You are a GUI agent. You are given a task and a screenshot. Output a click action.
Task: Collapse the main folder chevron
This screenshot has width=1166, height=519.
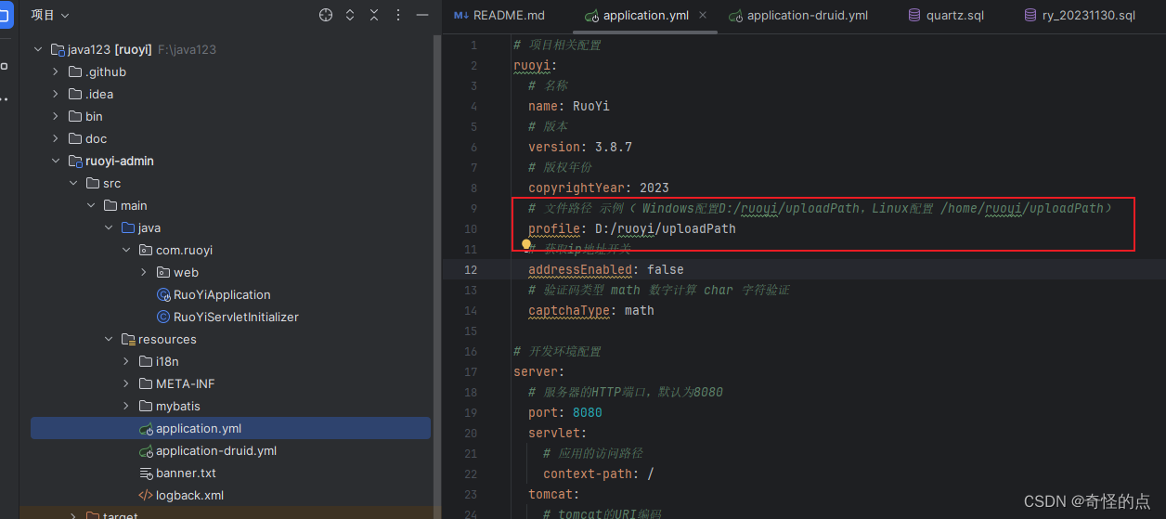[x=91, y=205]
